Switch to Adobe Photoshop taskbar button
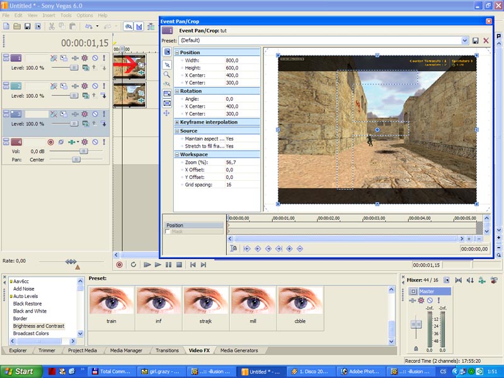Image resolution: width=504 pixels, height=378 pixels. click(360, 372)
